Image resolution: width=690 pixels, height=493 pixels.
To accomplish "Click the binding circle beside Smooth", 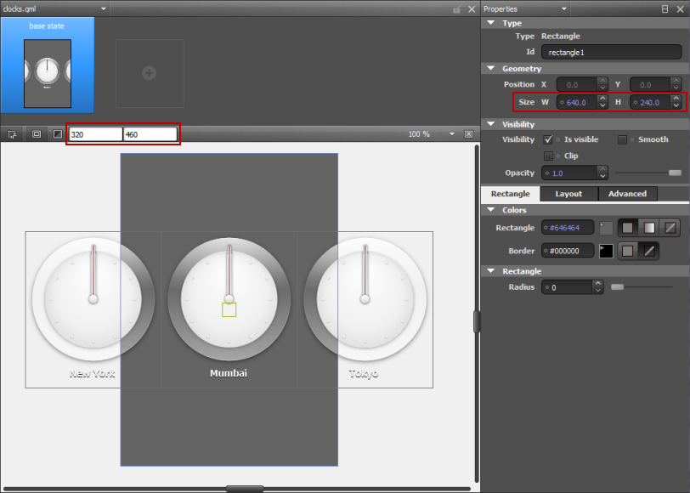I will coord(632,139).
